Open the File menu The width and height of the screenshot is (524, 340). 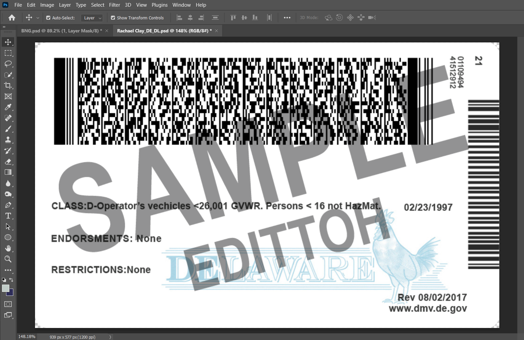[x=18, y=5]
